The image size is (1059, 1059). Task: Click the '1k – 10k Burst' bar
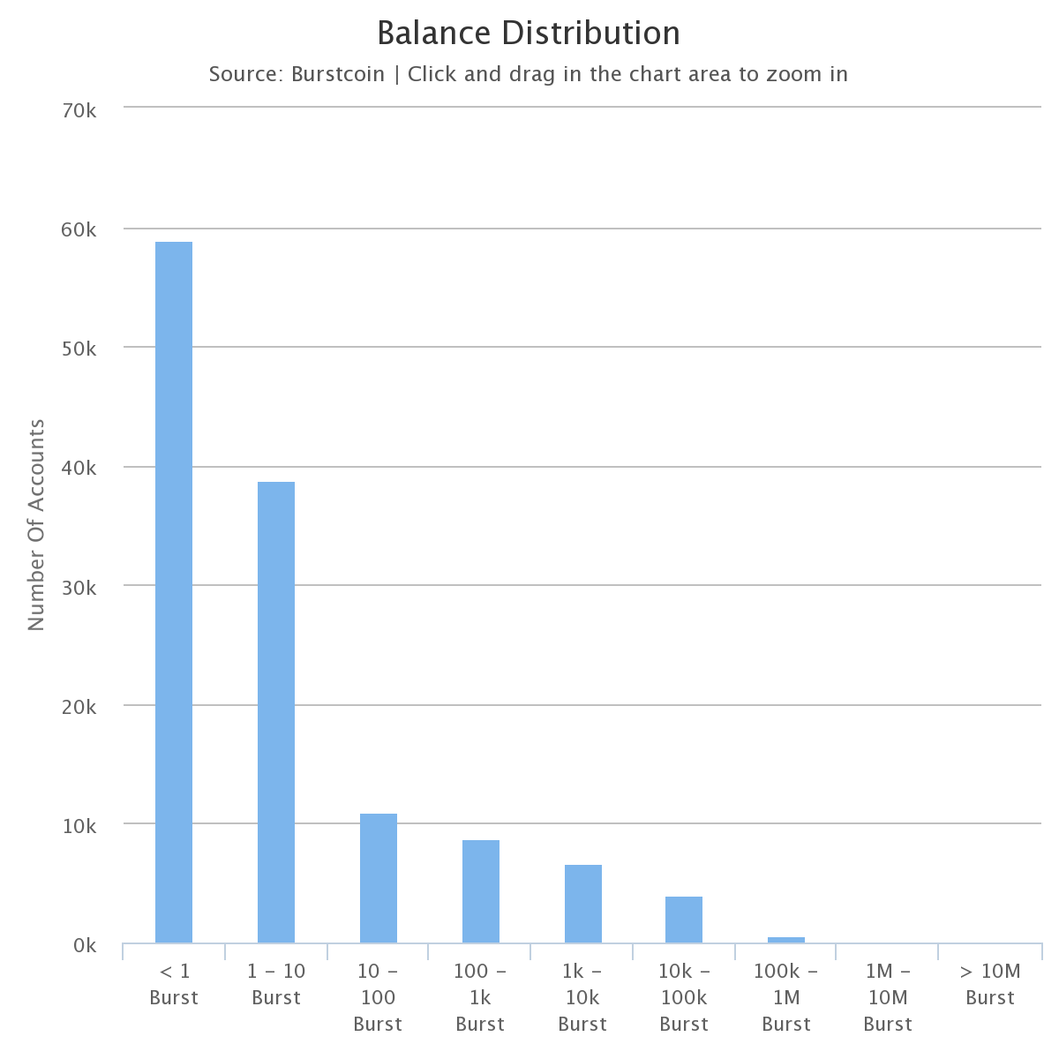(x=583, y=903)
